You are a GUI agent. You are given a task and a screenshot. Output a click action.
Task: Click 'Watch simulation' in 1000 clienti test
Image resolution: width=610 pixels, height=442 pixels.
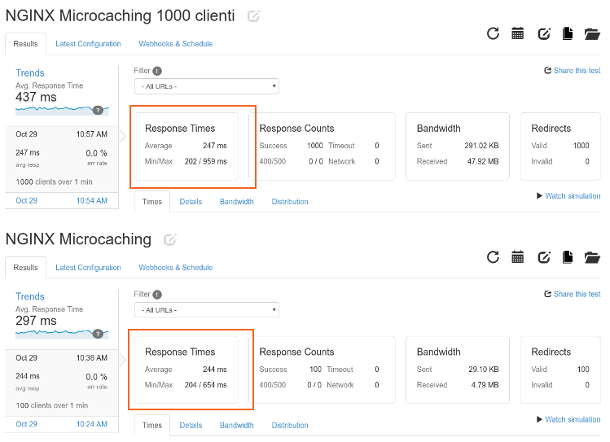568,196
